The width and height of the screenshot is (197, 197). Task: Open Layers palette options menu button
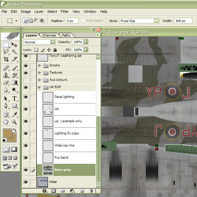coord(98,35)
